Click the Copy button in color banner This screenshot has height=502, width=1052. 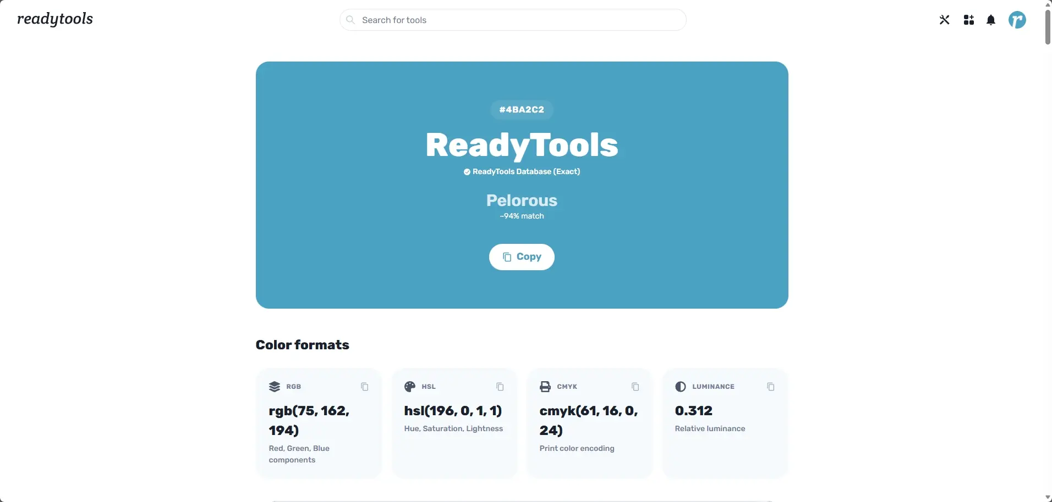point(522,257)
